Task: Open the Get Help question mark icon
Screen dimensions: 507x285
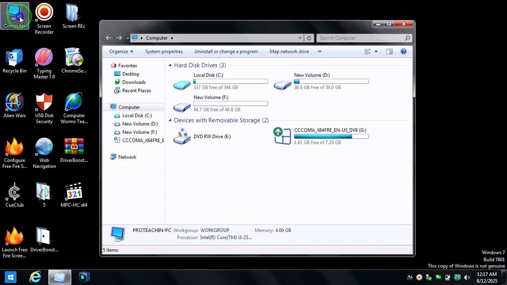Action: point(404,51)
